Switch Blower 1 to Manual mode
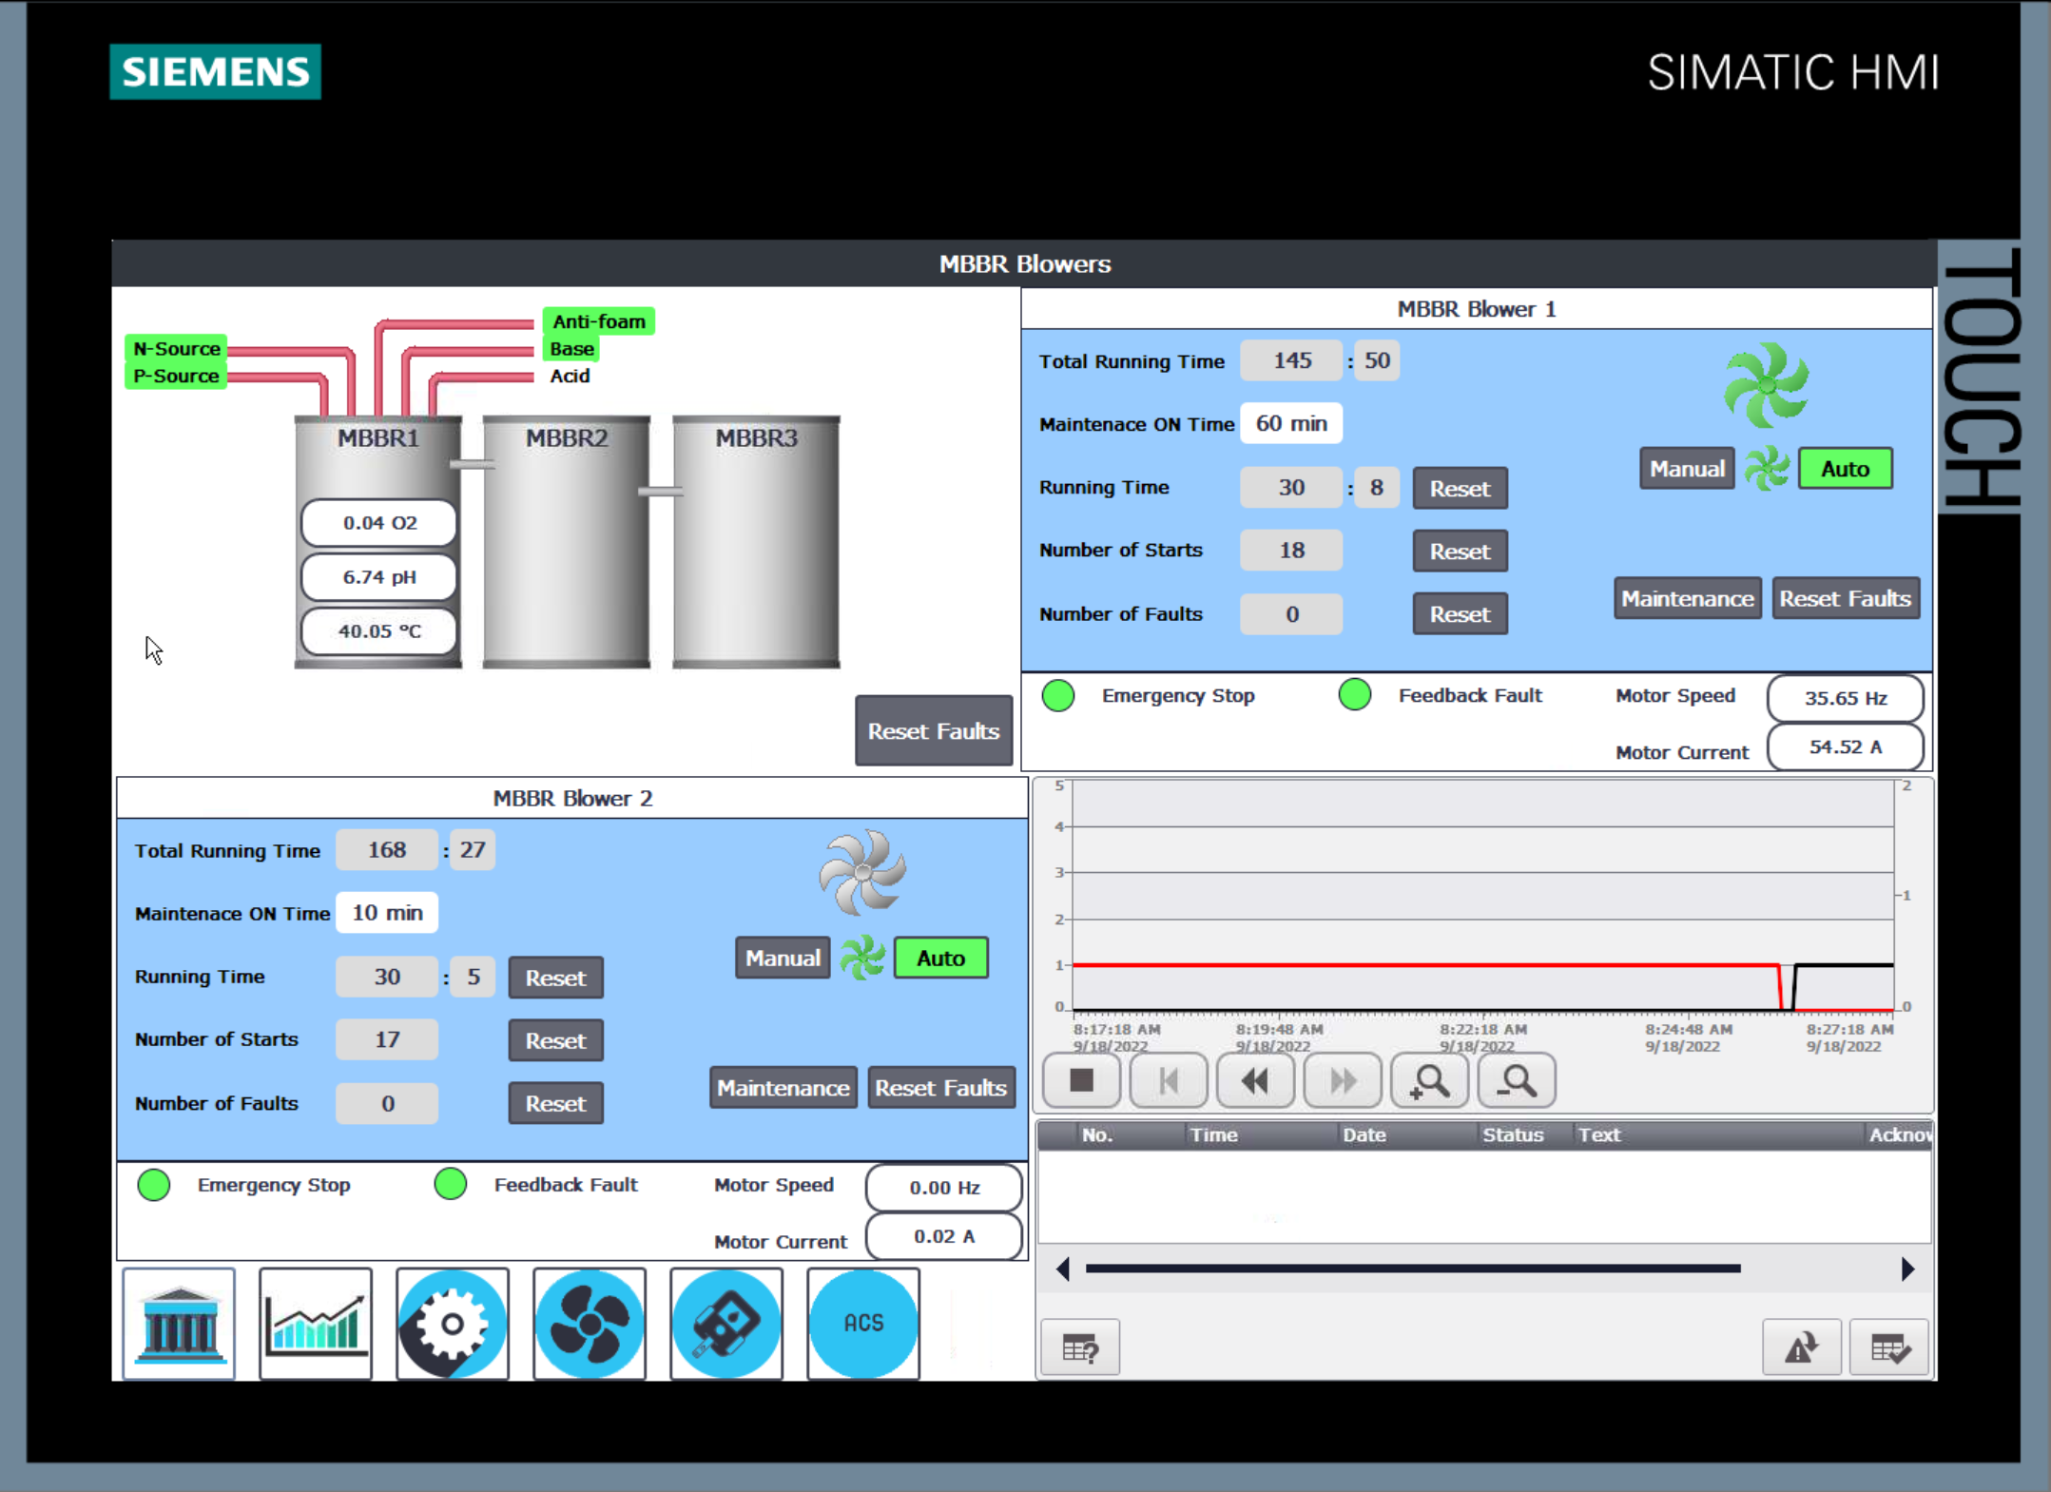This screenshot has height=1492, width=2051. click(1687, 469)
